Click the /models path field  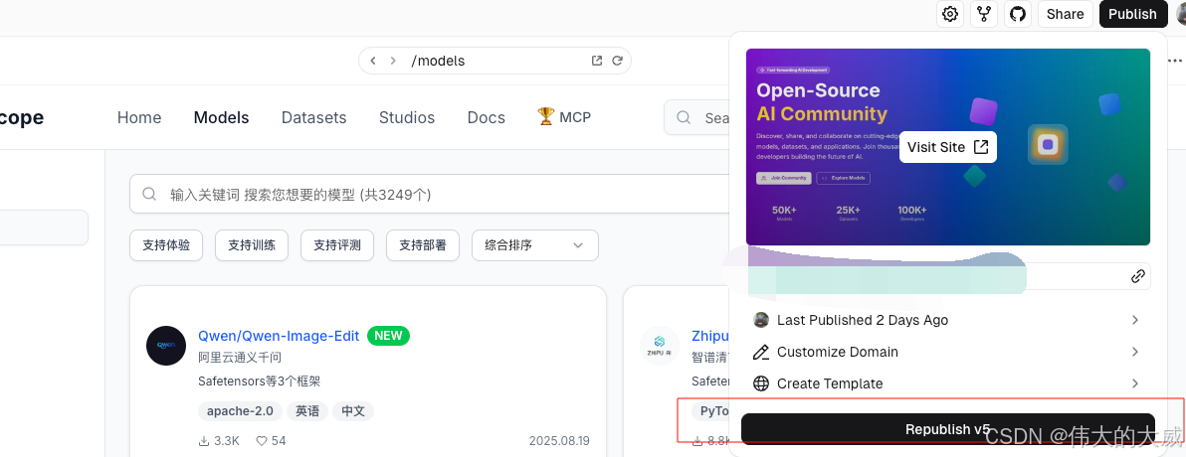[494, 61]
